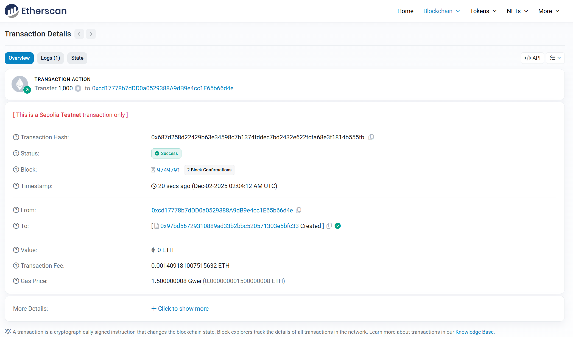
Task: Click the Transaction Hash help icon
Action: pyautogui.click(x=16, y=137)
